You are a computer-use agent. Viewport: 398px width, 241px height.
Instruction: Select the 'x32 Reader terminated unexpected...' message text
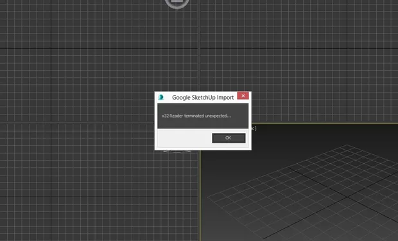pos(196,116)
